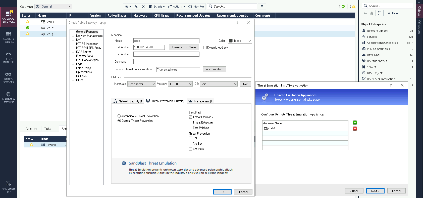423x198 pixels.
Task: Open the Hardware dropdown showing Open server
Action: 142,84
